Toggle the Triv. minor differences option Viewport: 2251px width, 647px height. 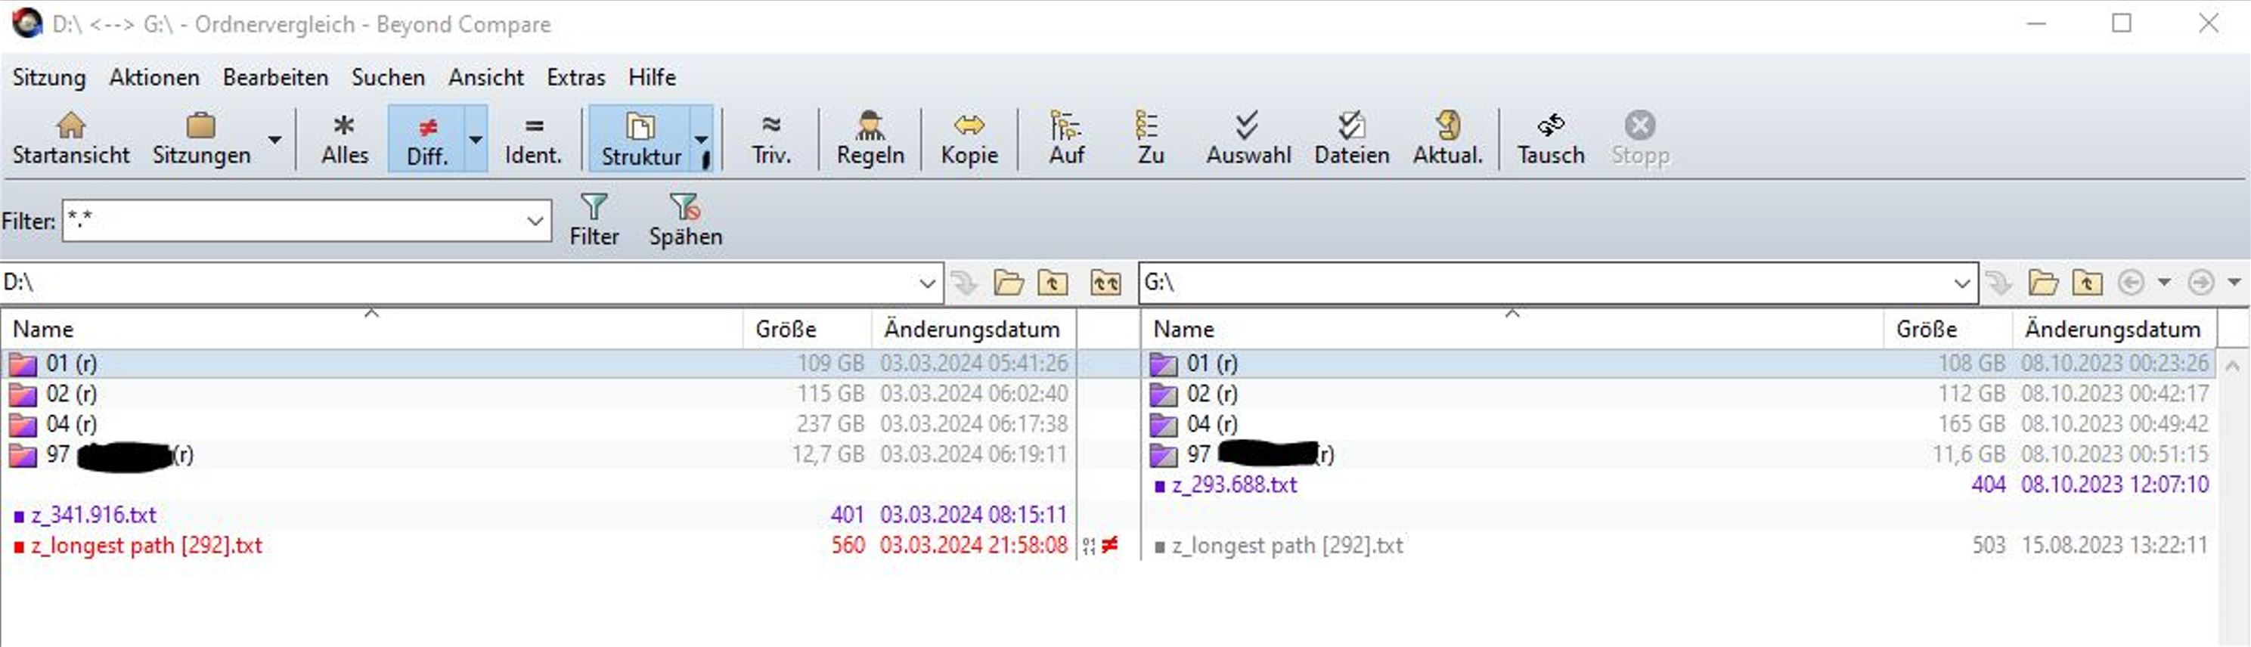coord(770,138)
